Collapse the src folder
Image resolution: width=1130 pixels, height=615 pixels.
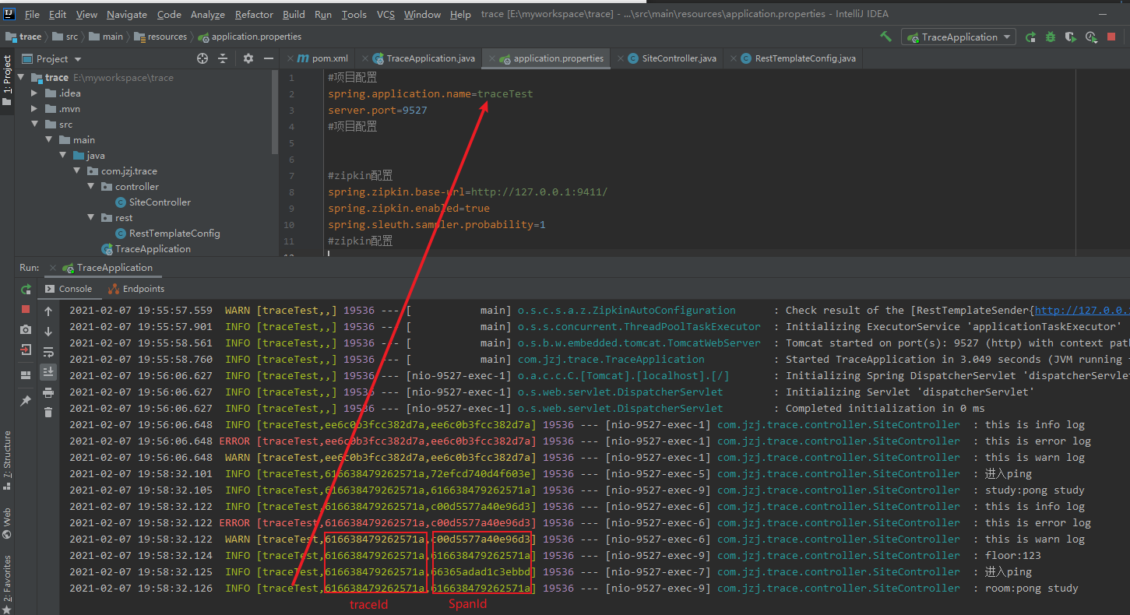34,125
